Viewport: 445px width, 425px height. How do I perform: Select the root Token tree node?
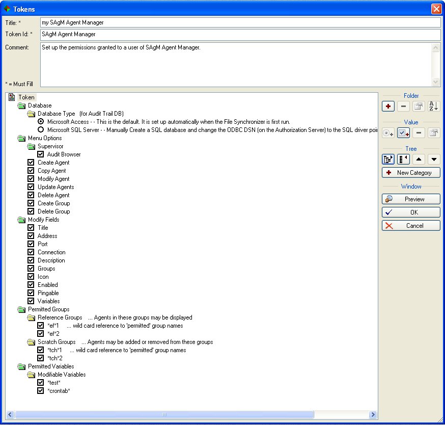26,97
